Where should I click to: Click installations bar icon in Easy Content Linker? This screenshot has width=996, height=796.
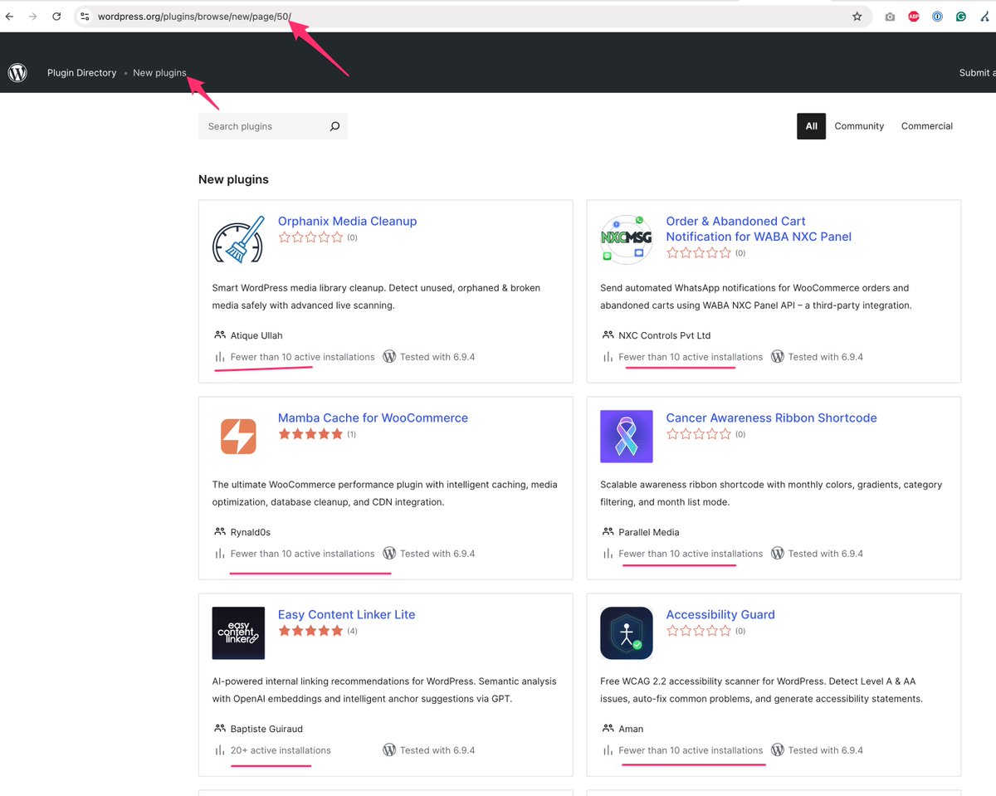click(220, 750)
